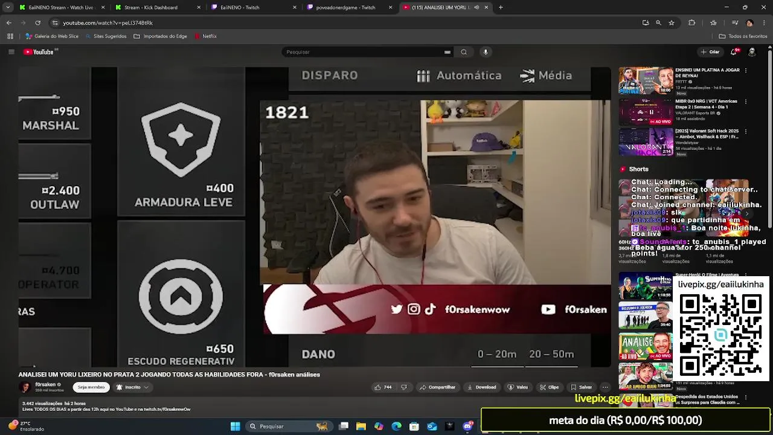Viewport: 773px width, 435px height.
Task: Click the Valeu thanks button
Action: point(518,387)
